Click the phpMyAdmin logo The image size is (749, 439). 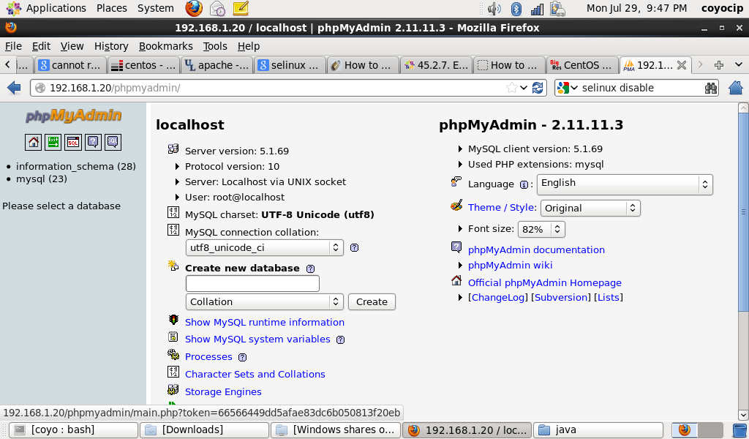73,116
